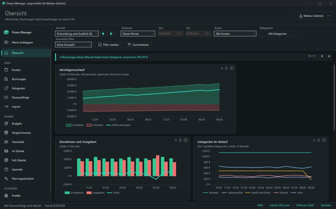Image resolution: width=336 pixels, height=209 pixels.
Task: Toggle Wohnen legend in Kategorien chart
Action: coord(211,193)
